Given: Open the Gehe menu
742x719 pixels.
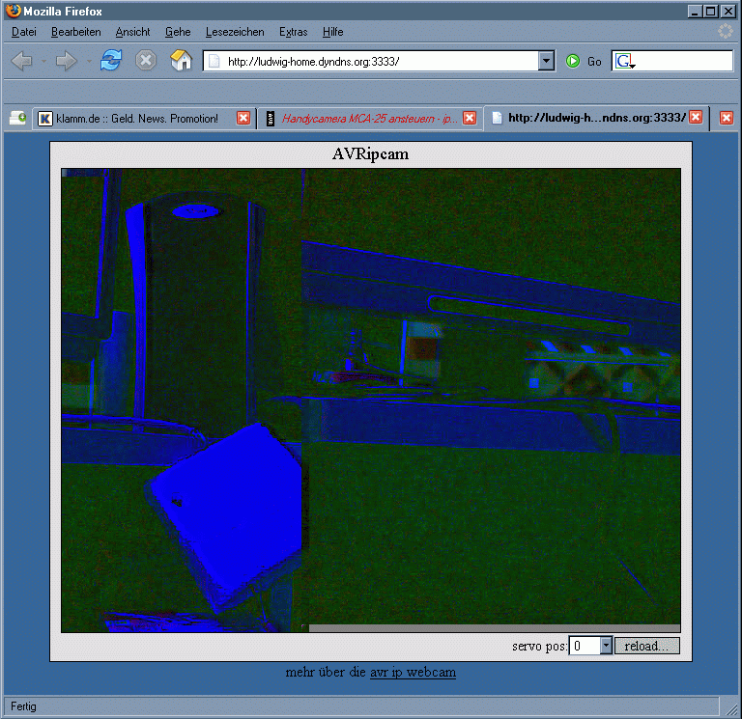Looking at the screenshot, I should [178, 32].
